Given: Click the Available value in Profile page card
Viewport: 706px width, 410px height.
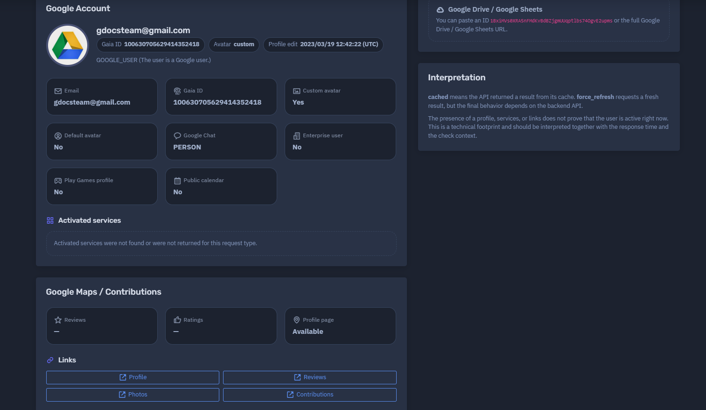Looking at the screenshot, I should (x=308, y=332).
